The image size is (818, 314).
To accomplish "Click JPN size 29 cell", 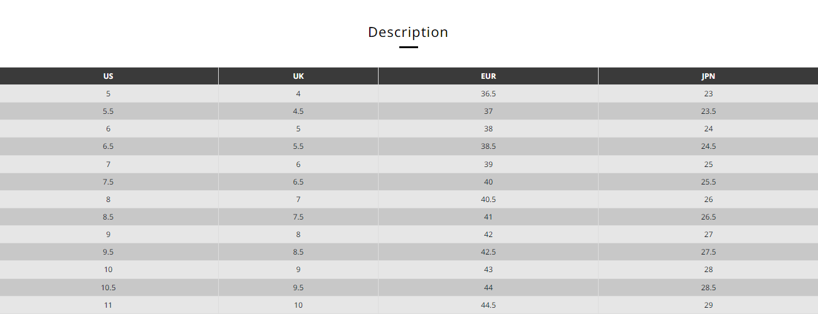I will [708, 305].
